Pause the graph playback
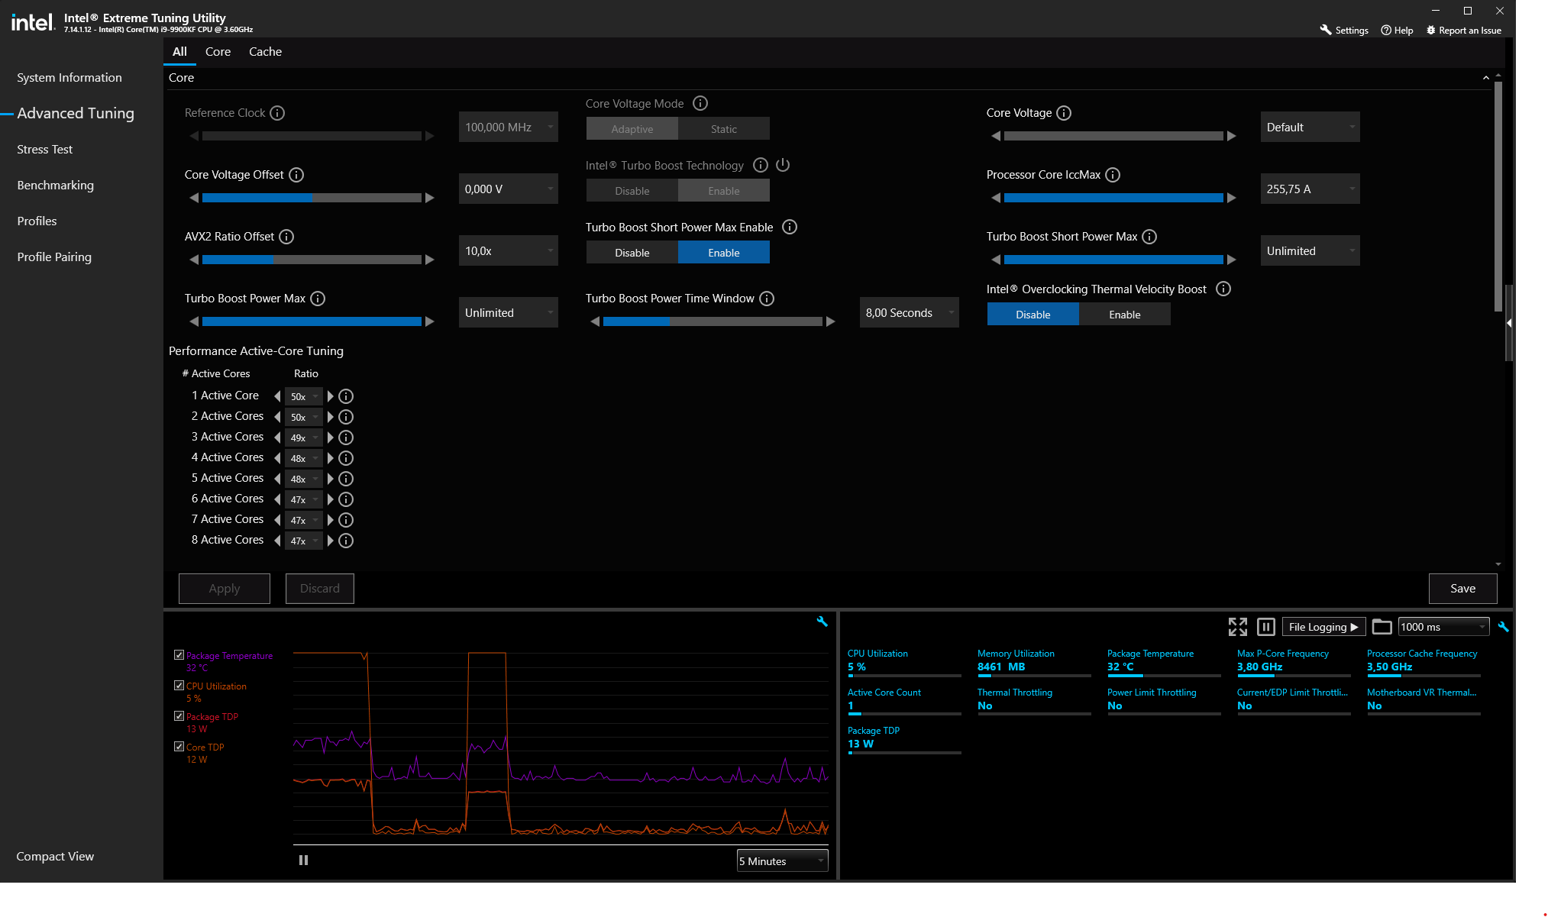 [303, 860]
